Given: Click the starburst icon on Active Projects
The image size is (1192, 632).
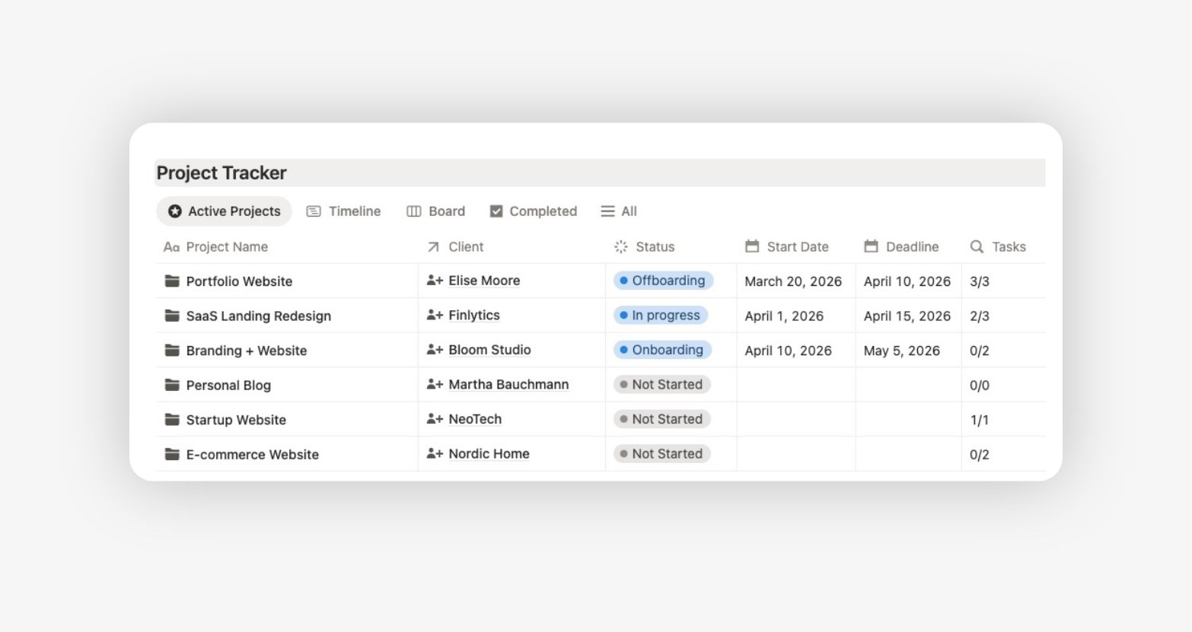Looking at the screenshot, I should (174, 211).
